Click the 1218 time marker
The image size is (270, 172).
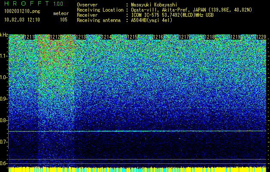(x=210, y=37)
